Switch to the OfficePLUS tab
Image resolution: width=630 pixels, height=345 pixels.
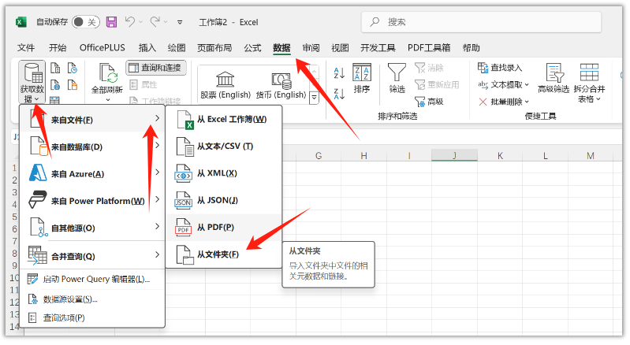point(102,48)
